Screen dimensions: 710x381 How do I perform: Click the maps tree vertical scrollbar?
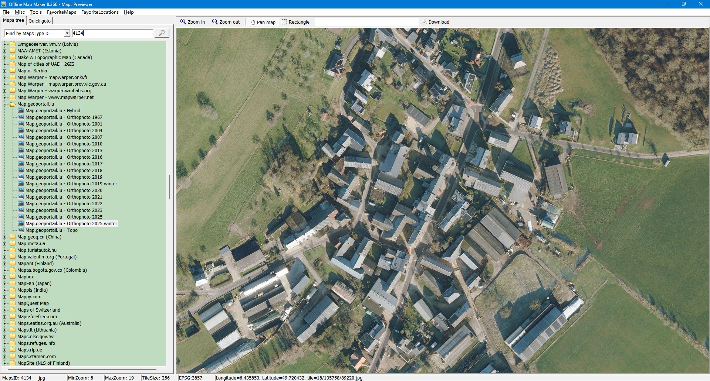(x=169, y=187)
